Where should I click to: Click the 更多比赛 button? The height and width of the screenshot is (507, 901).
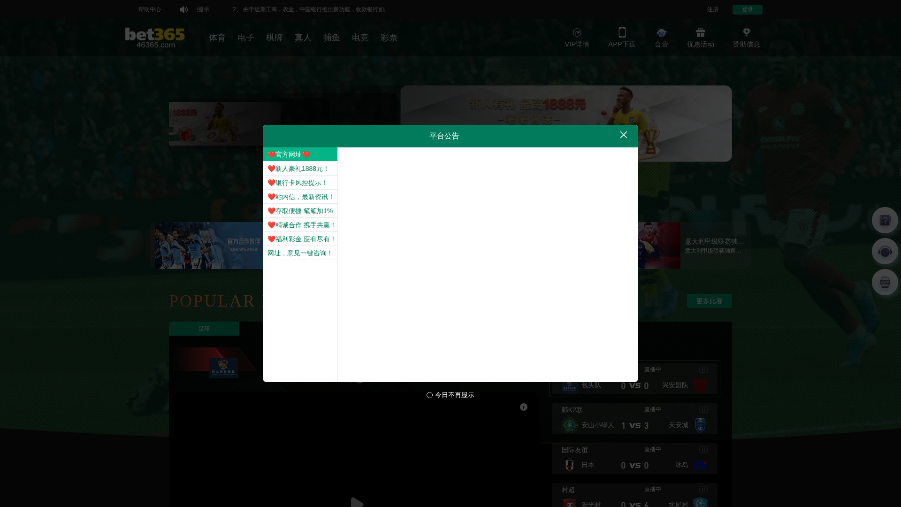point(709,301)
